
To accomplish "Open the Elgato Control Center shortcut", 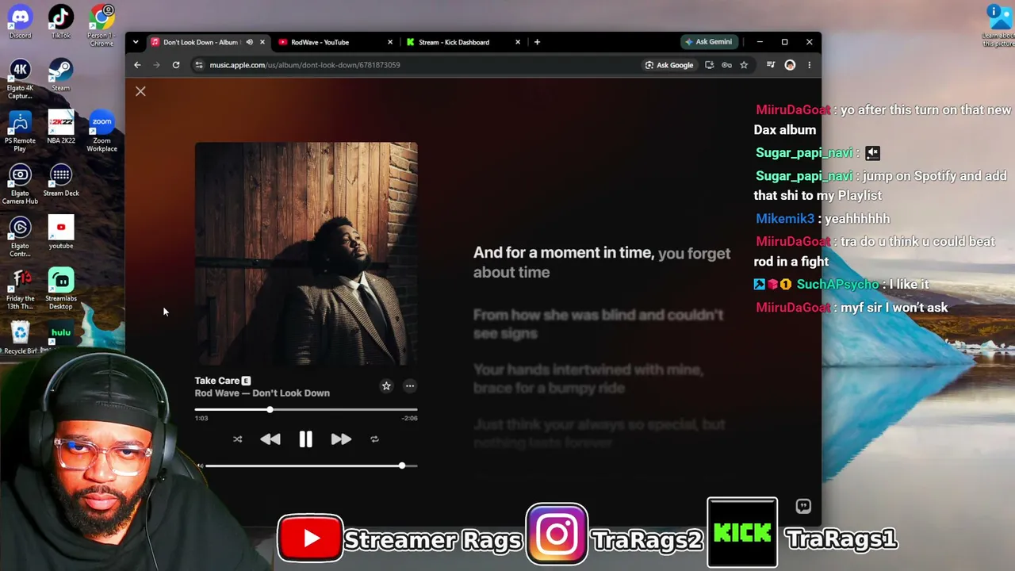I will [x=20, y=236].
